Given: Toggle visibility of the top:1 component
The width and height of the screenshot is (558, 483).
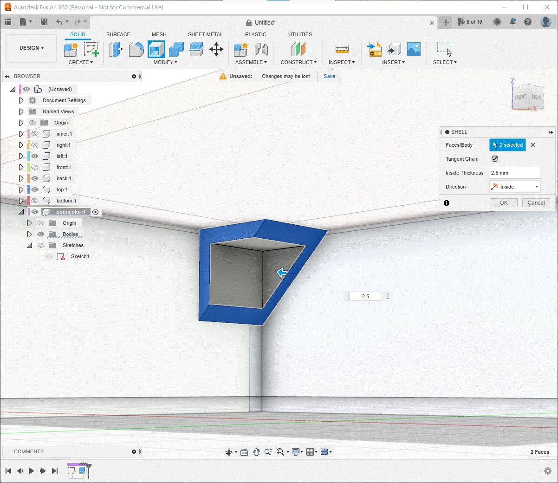Looking at the screenshot, I should (x=35, y=189).
